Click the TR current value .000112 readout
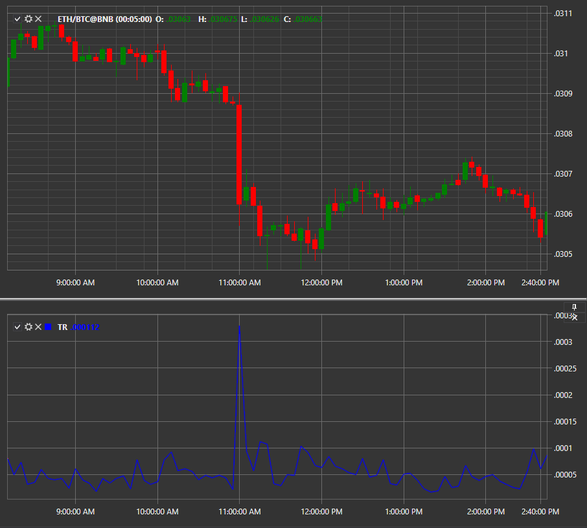 (85, 327)
